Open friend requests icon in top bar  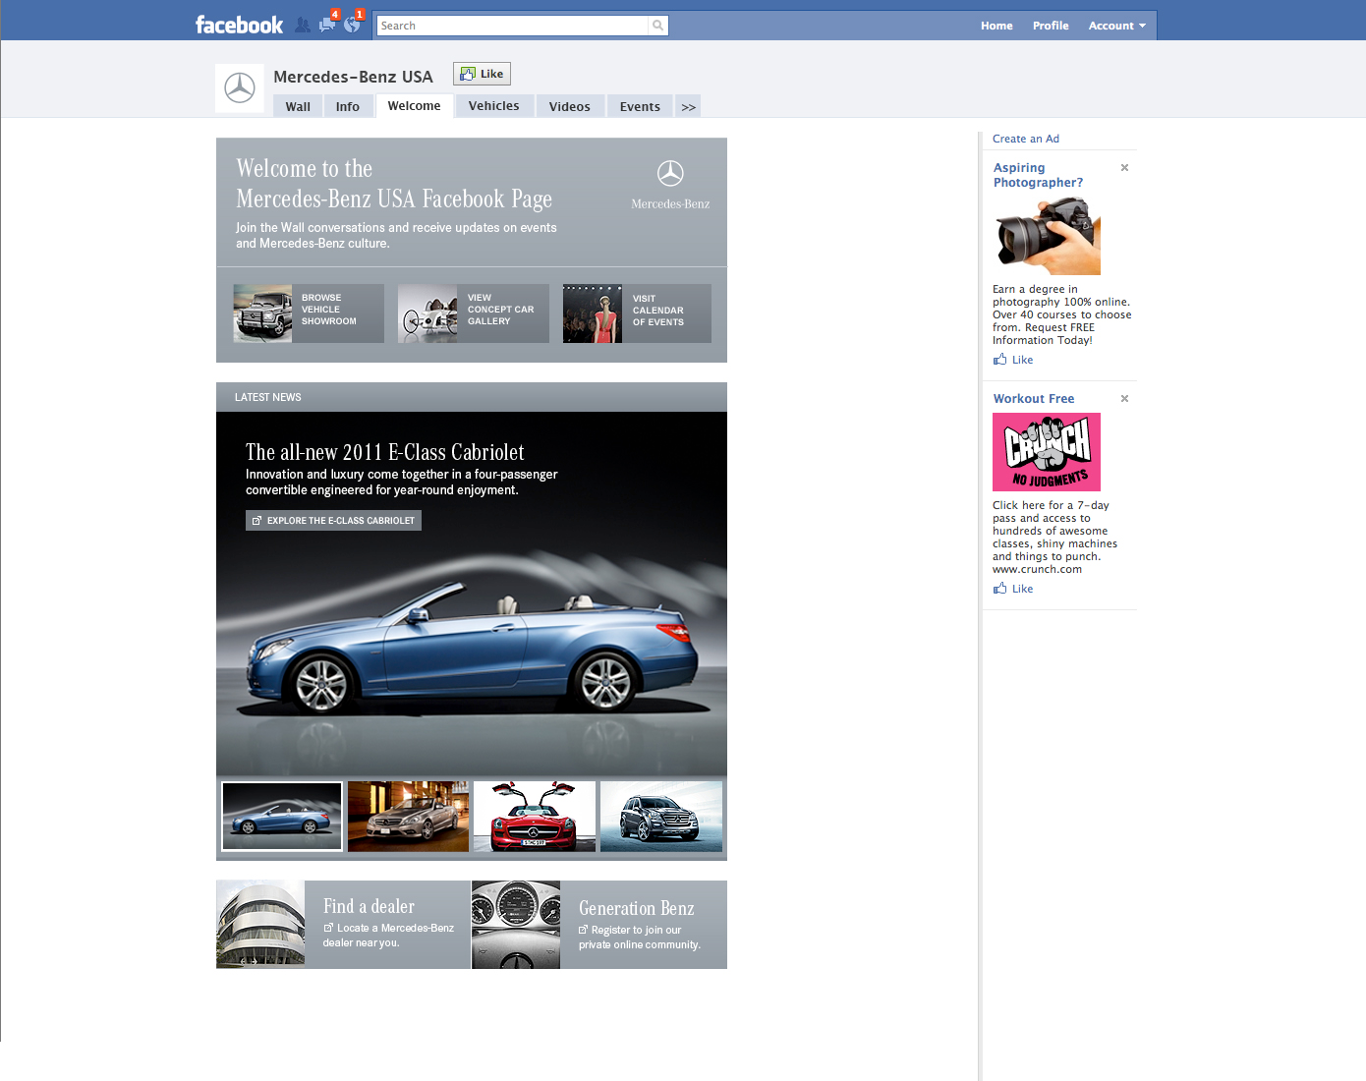[303, 25]
